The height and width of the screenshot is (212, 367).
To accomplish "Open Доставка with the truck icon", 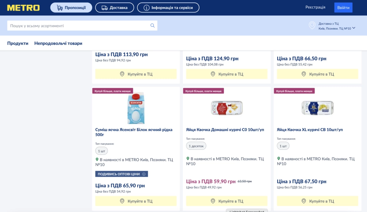I will coord(114,8).
